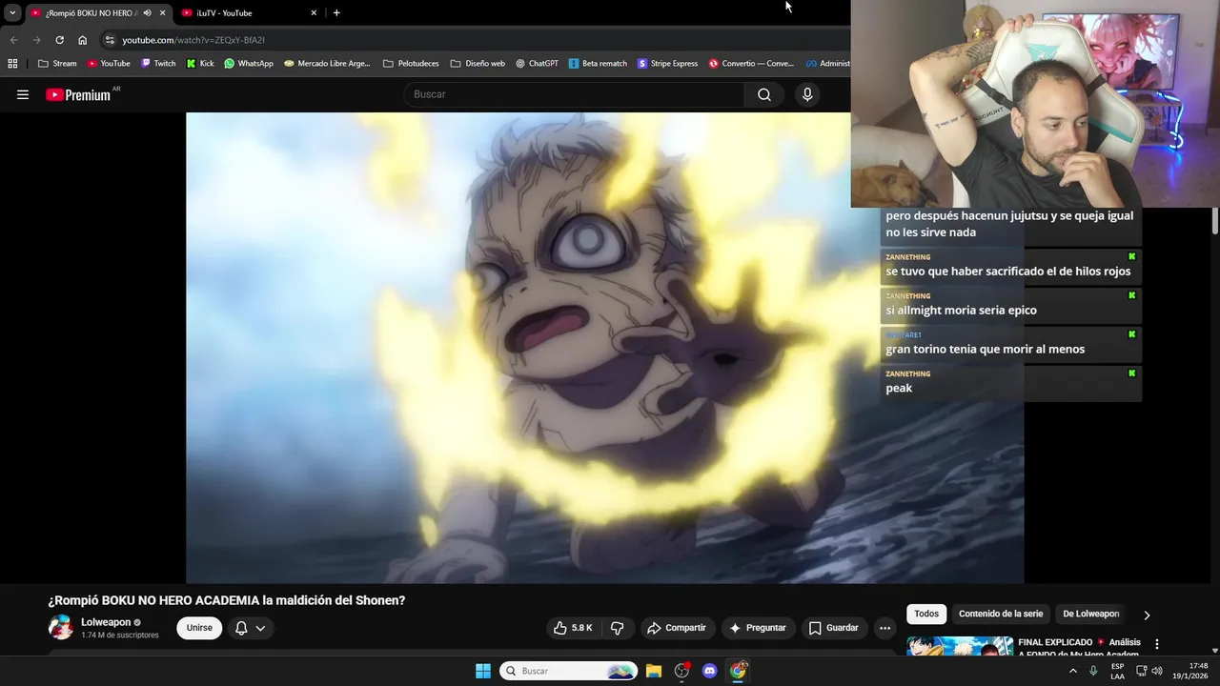Open File Explorer from the taskbar
The width and height of the screenshot is (1220, 686).
click(654, 671)
